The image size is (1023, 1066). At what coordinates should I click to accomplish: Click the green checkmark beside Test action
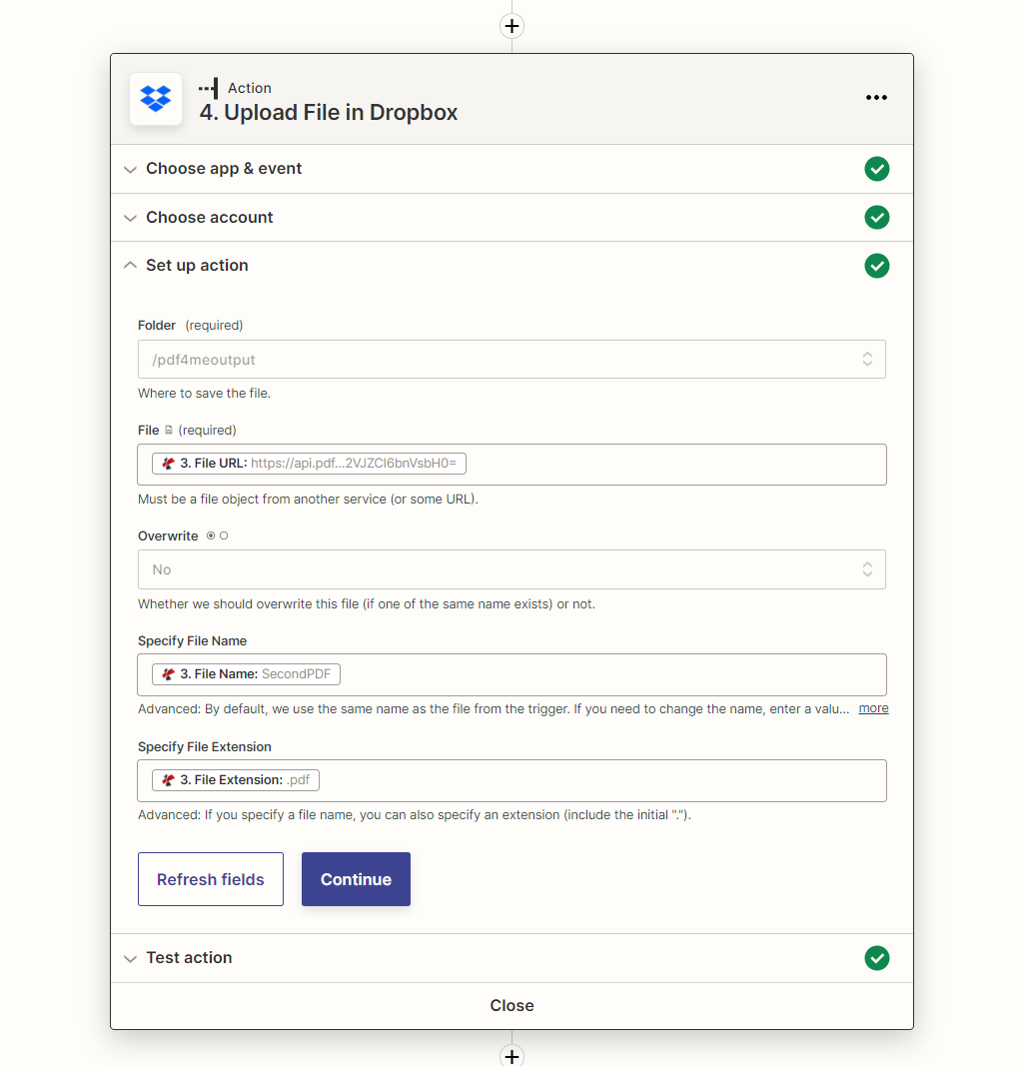tap(876, 957)
